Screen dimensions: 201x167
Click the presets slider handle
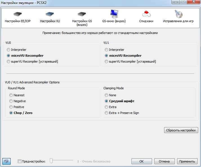pyautogui.click(x=51, y=161)
